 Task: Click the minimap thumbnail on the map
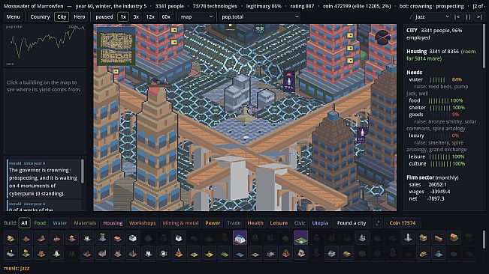pyautogui.click(x=116, y=46)
